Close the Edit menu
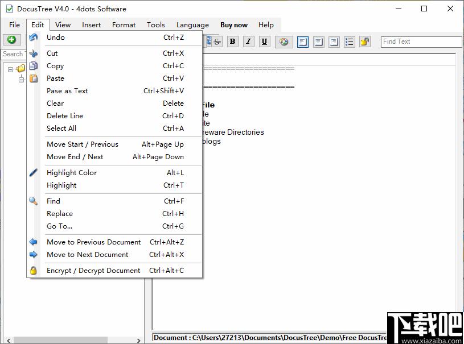This screenshot has width=464, height=344. click(x=38, y=25)
